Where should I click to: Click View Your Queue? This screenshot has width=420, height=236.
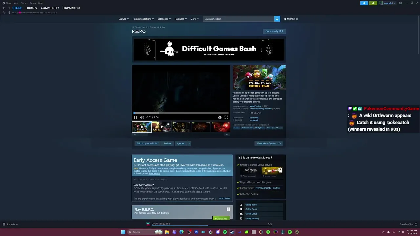coord(269,143)
